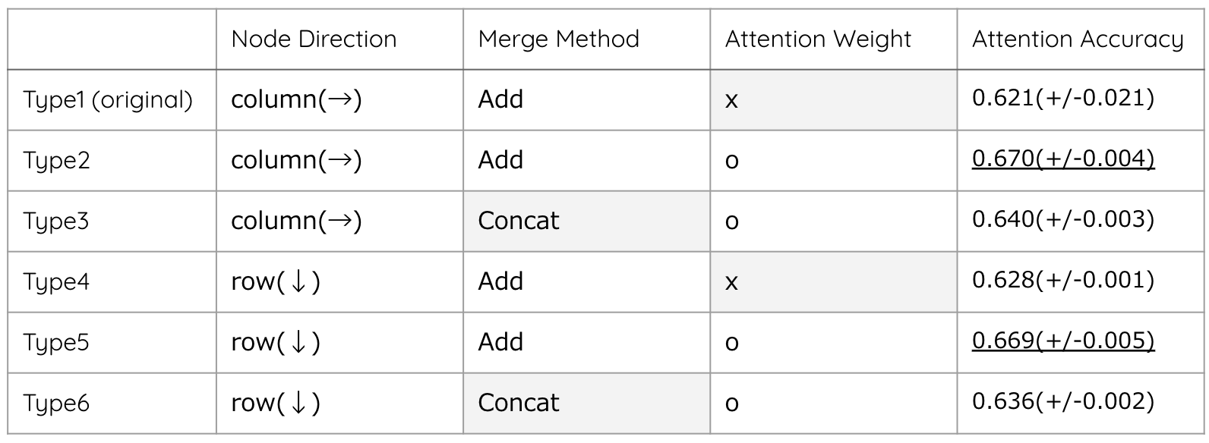This screenshot has width=1209, height=443.
Task: Click the row(↓) cell in Type5 row
Action: coord(276,342)
